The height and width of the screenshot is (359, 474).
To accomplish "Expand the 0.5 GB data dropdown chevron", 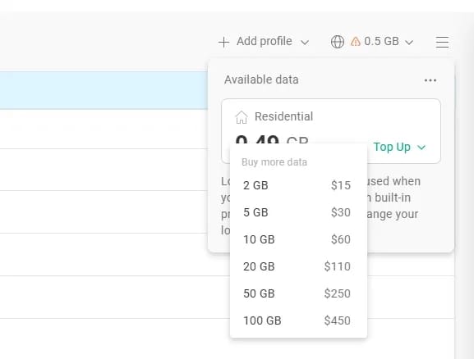I will [409, 43].
